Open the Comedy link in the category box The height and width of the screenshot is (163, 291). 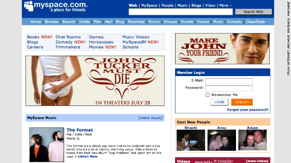[64, 42]
